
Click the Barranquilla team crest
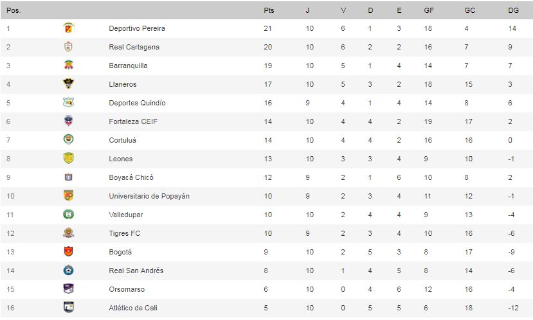tap(68, 66)
